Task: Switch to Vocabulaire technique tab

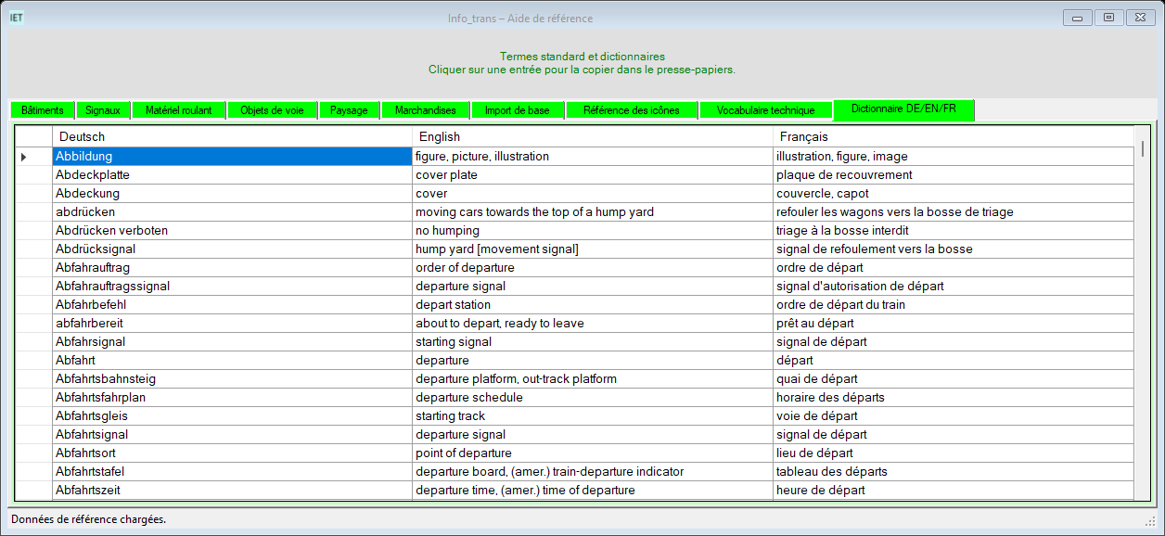Action: (766, 110)
